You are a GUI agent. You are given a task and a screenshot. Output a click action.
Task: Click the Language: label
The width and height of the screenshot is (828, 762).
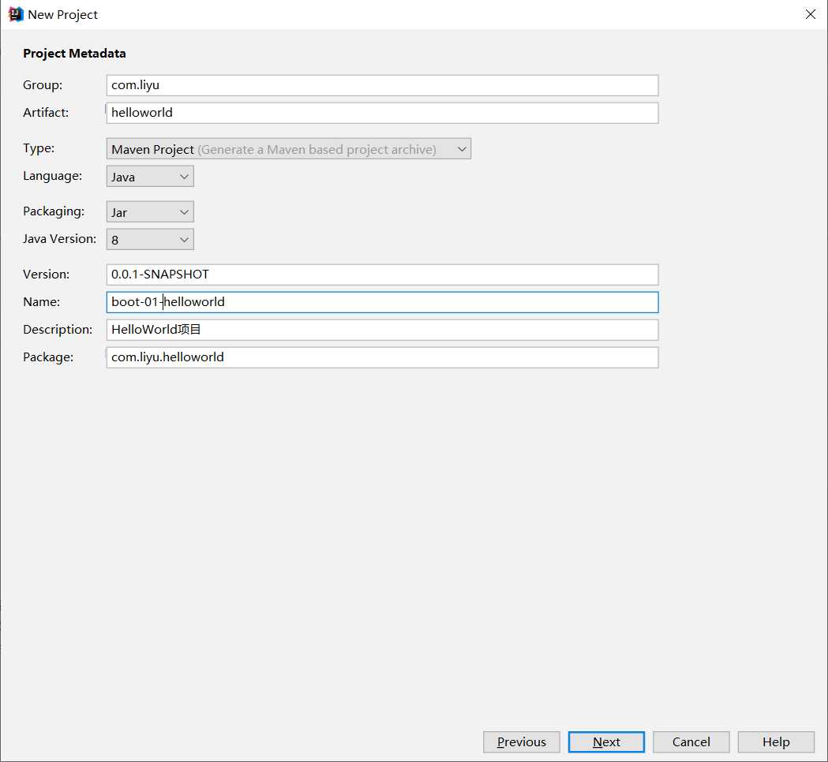[52, 176]
